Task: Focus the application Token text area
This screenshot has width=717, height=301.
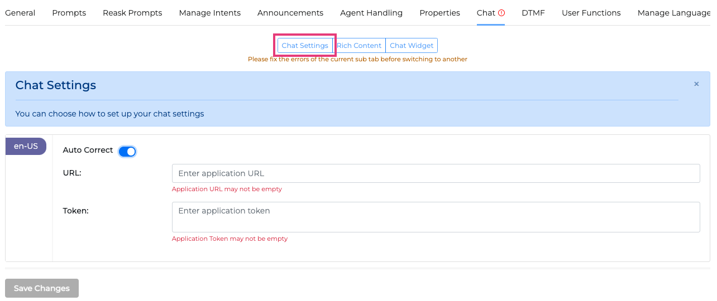Action: (436, 217)
